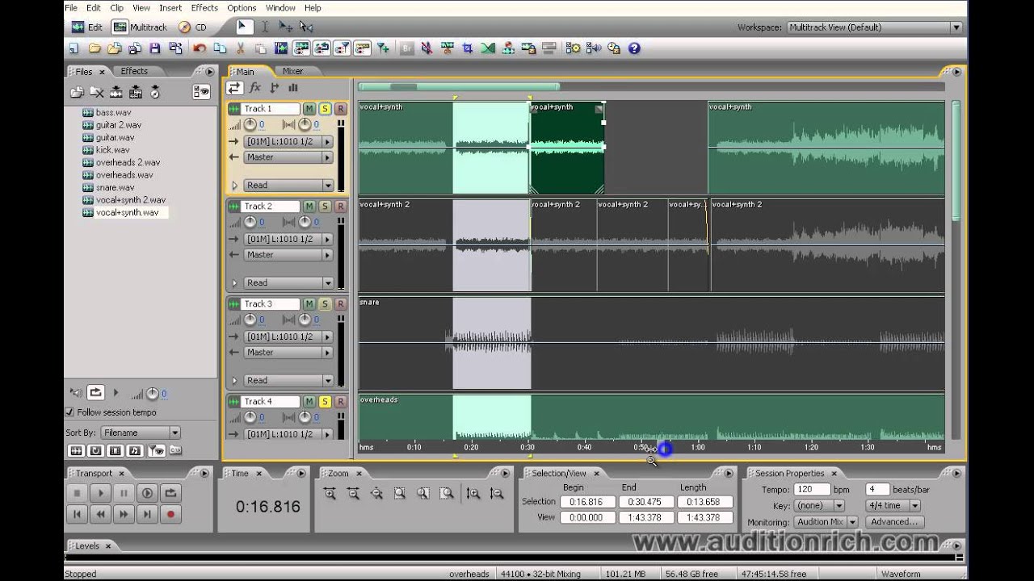Click Zoom Out Full Both Axes icon

click(376, 493)
